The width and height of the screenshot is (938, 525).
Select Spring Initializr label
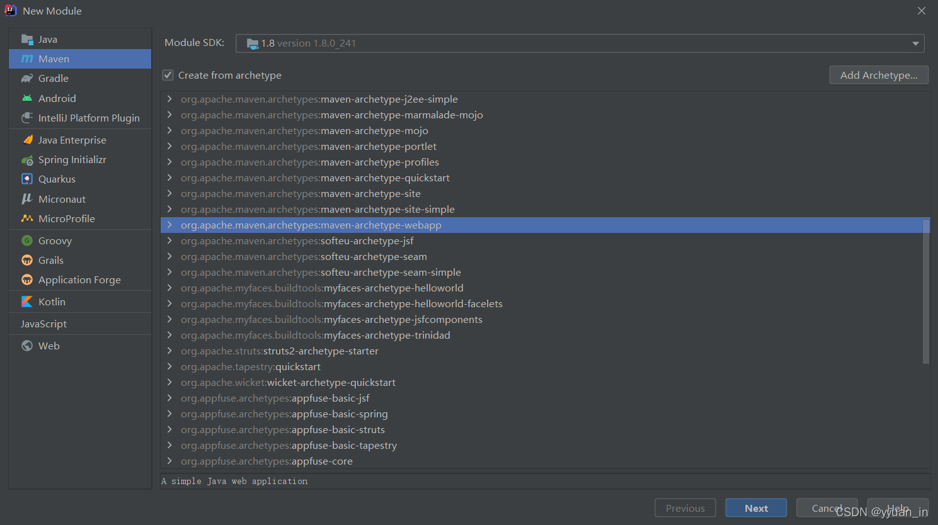[x=72, y=160]
